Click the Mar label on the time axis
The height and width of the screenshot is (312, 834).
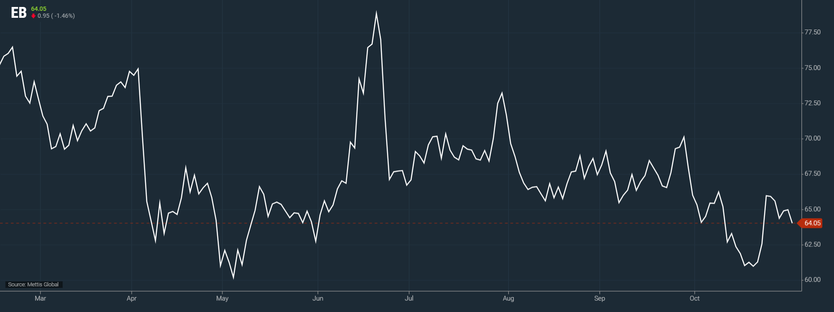40,299
